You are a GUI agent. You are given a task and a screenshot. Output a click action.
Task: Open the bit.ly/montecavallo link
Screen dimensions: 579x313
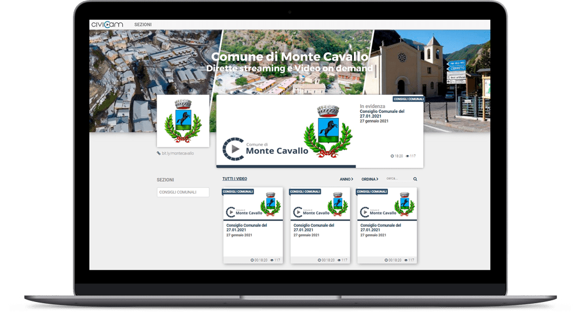click(x=178, y=153)
